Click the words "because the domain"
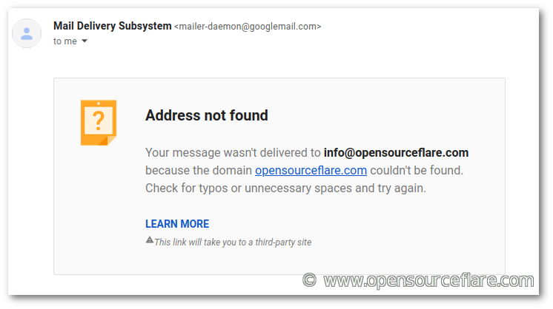 click(199, 171)
